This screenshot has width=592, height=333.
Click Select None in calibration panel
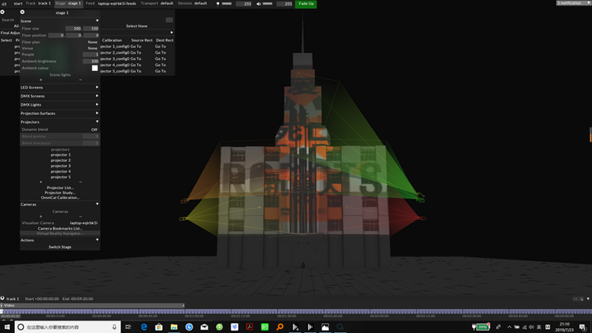tap(136, 26)
